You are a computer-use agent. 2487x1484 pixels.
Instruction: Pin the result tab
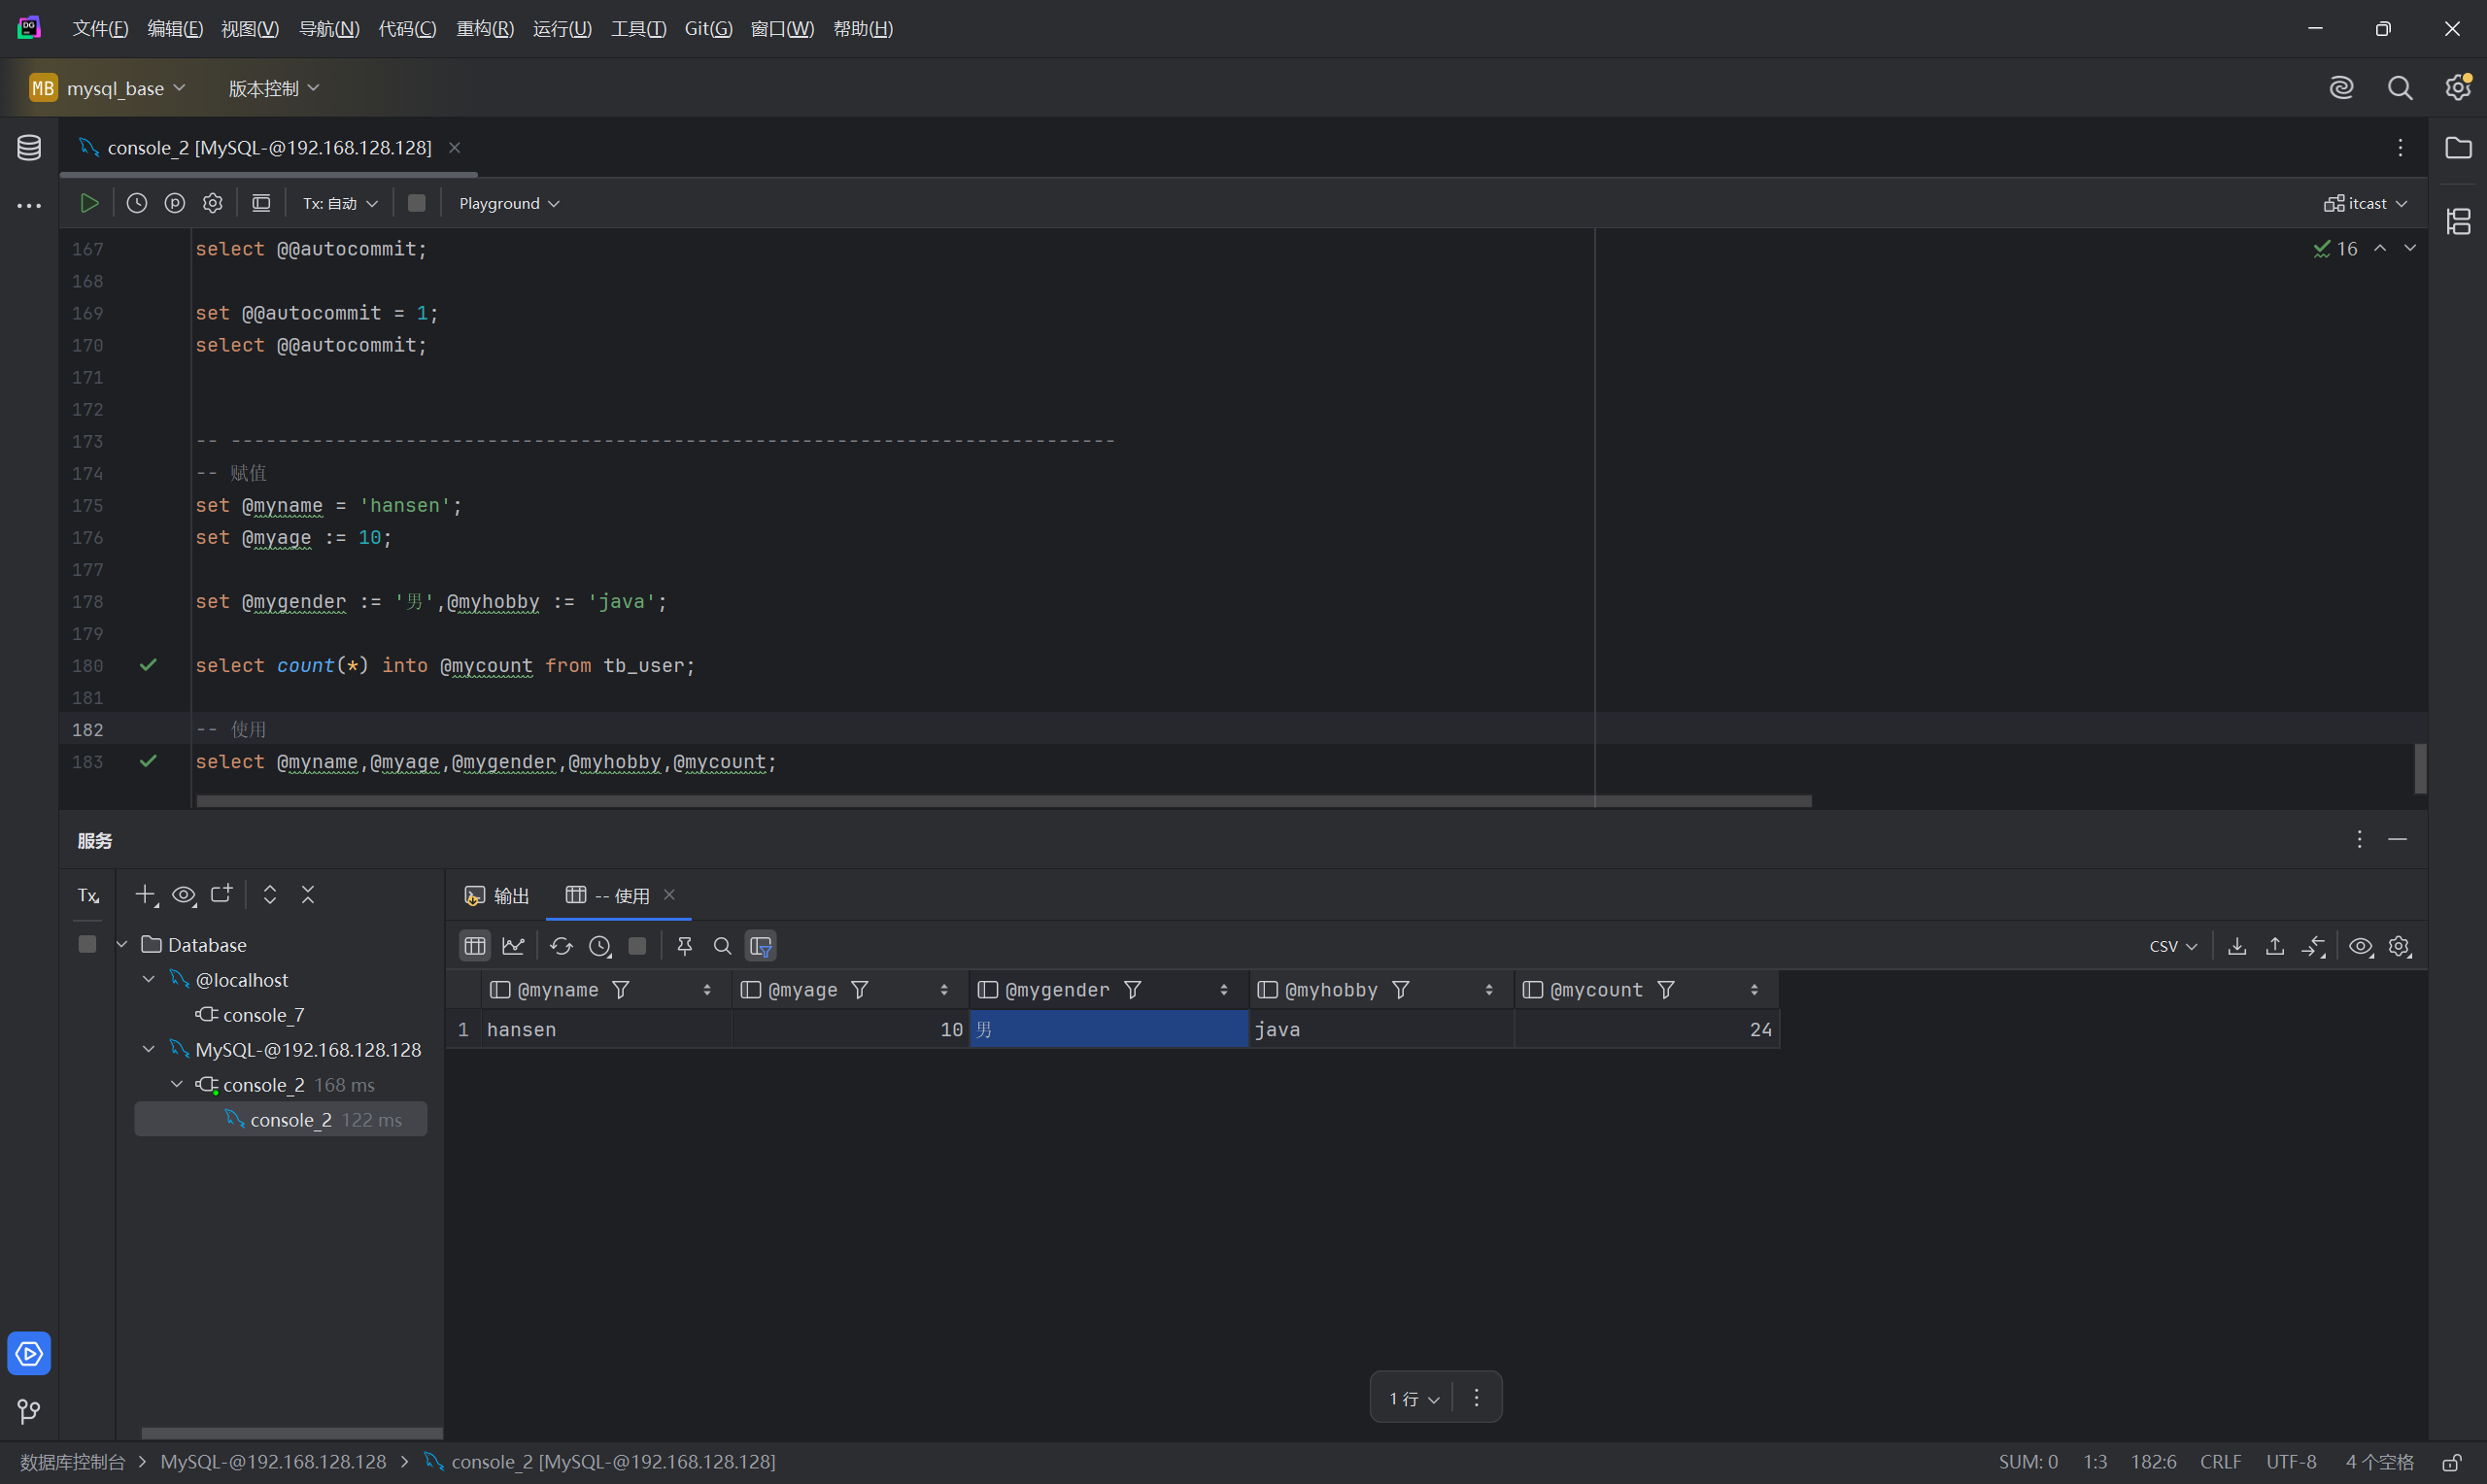point(684,946)
